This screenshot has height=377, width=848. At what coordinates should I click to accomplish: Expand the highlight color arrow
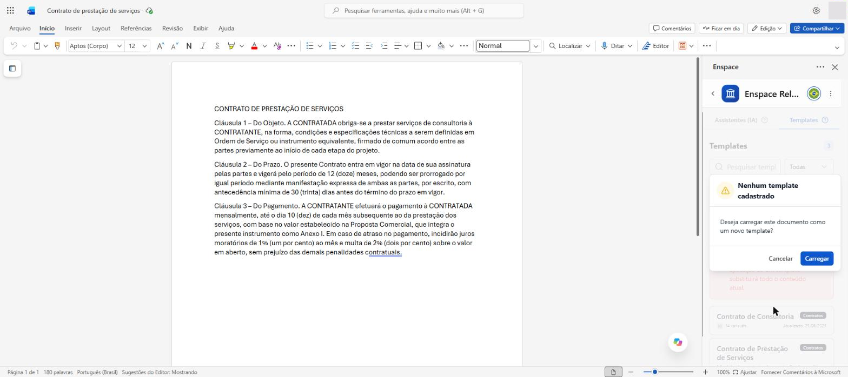242,46
